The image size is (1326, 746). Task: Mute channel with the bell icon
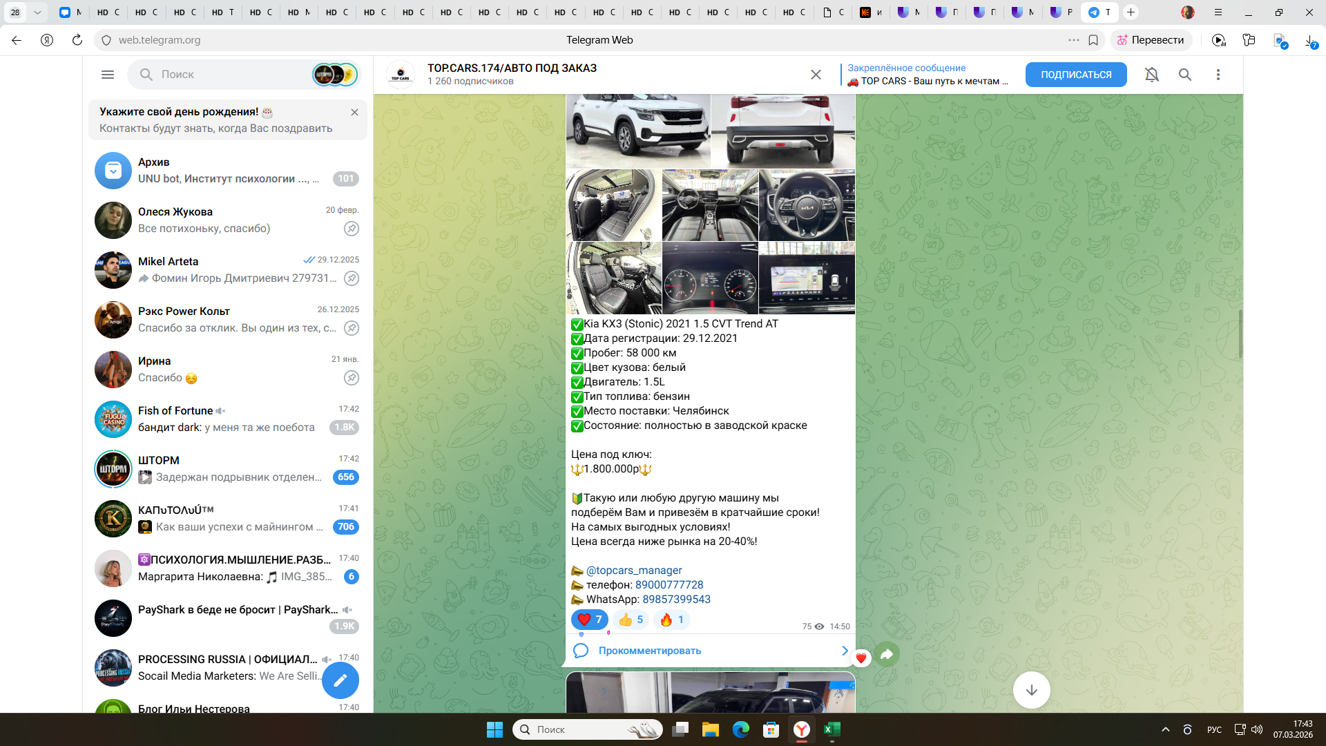(1151, 75)
